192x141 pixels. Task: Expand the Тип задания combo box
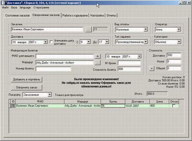click(x=146, y=42)
